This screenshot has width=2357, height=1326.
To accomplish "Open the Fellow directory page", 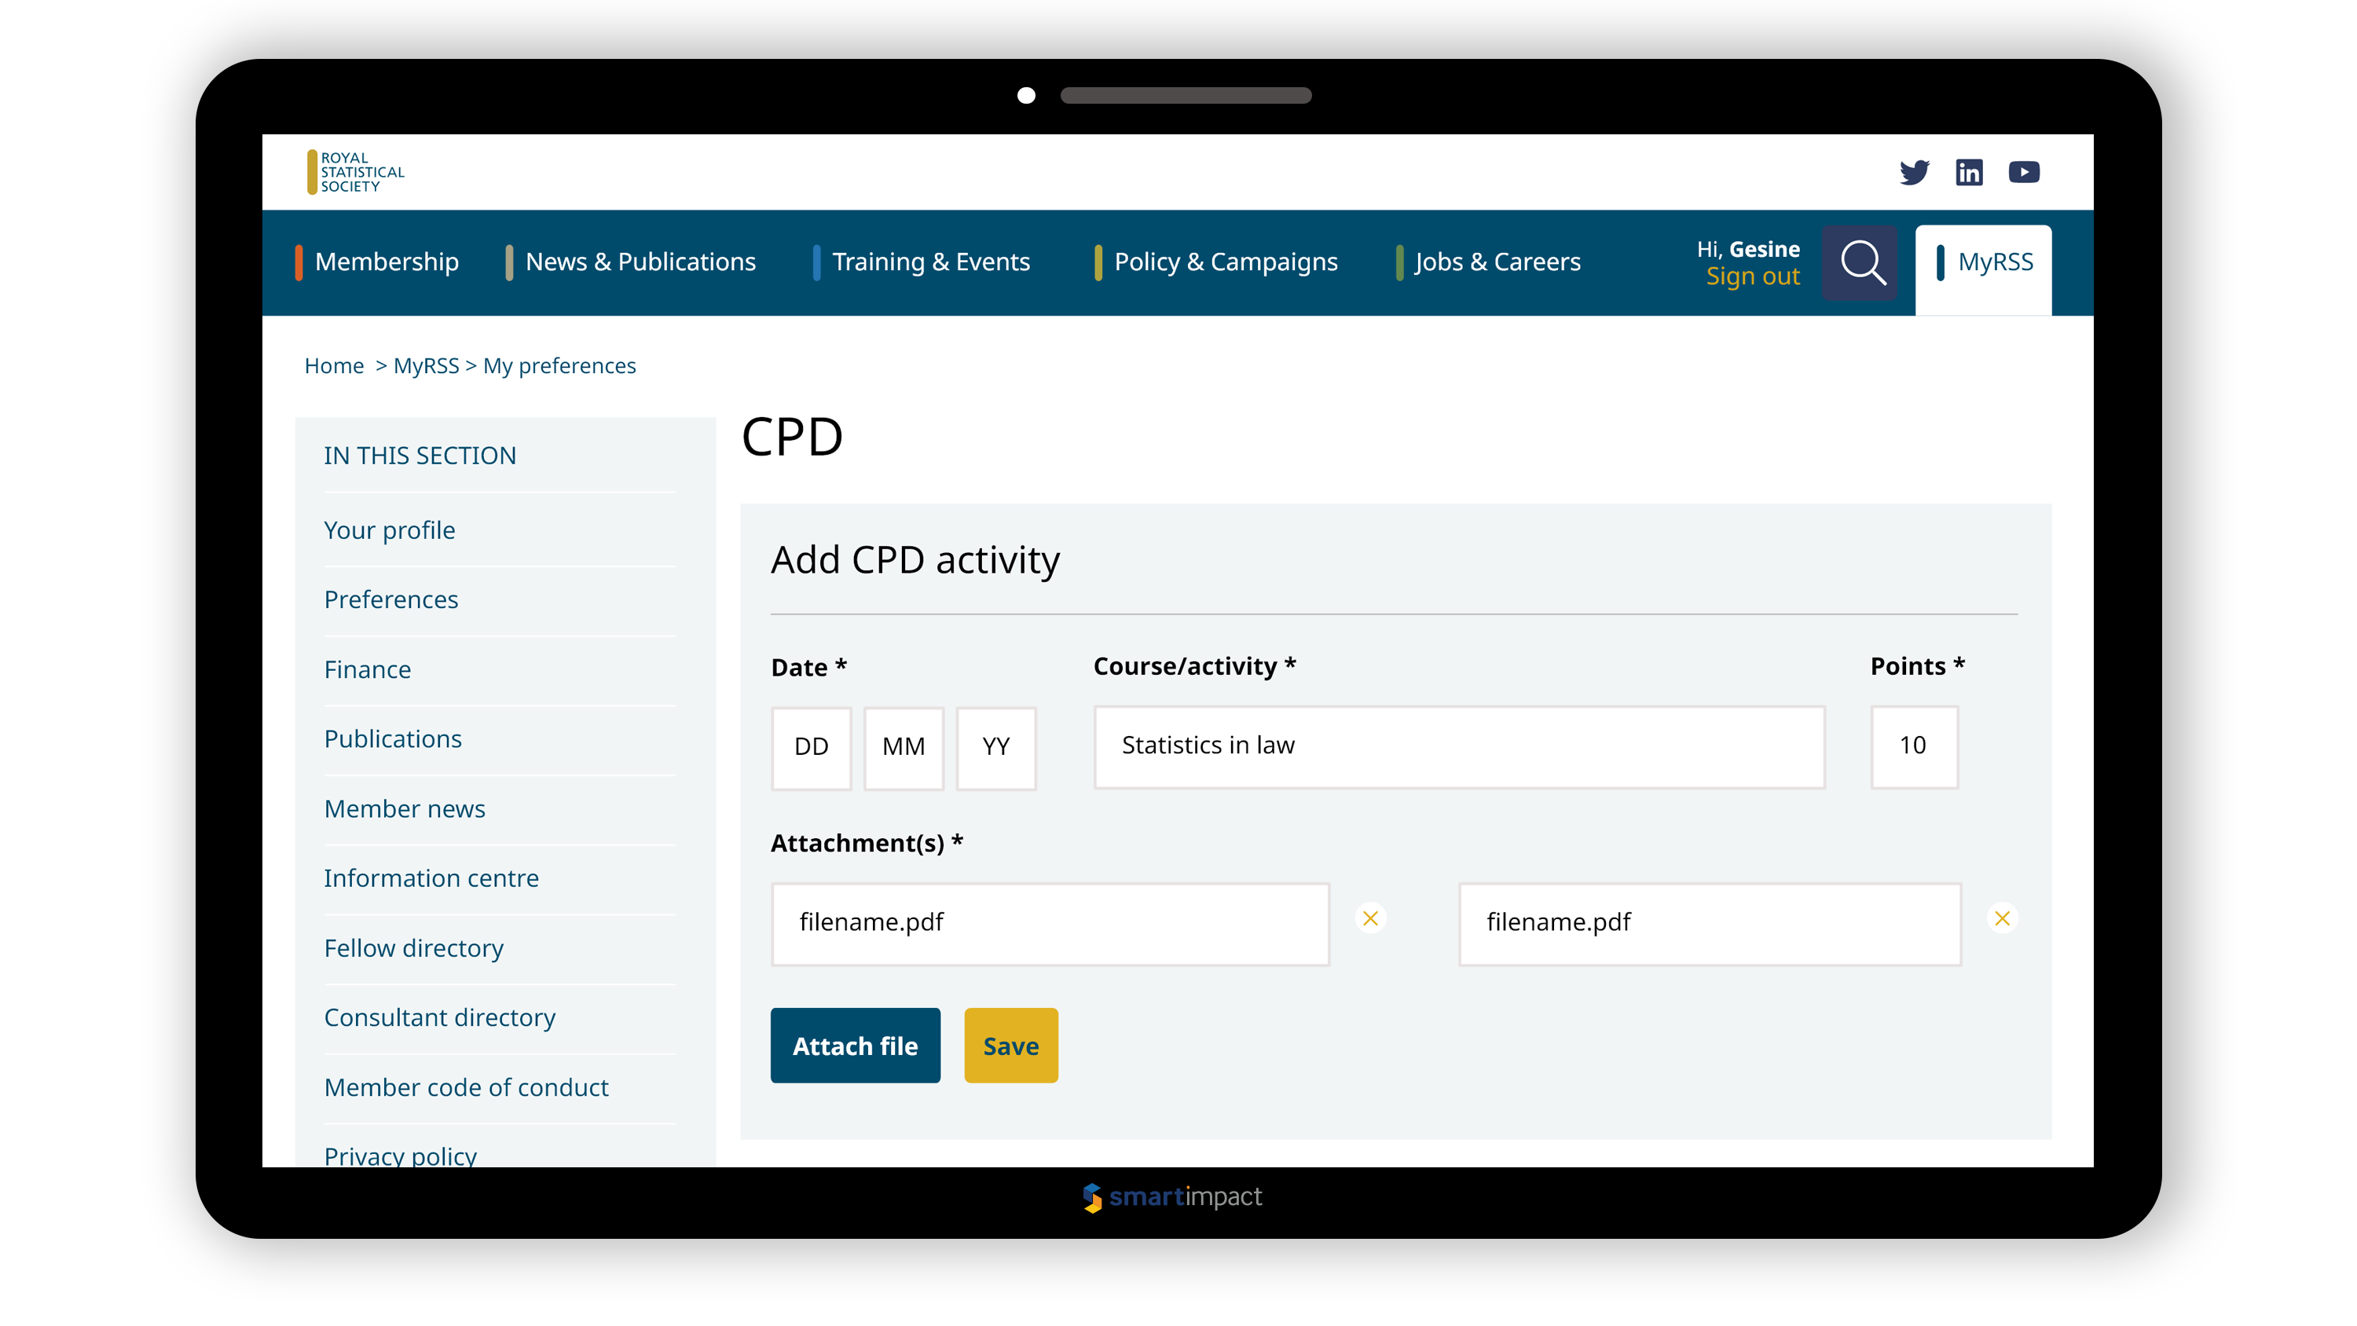I will point(413,948).
